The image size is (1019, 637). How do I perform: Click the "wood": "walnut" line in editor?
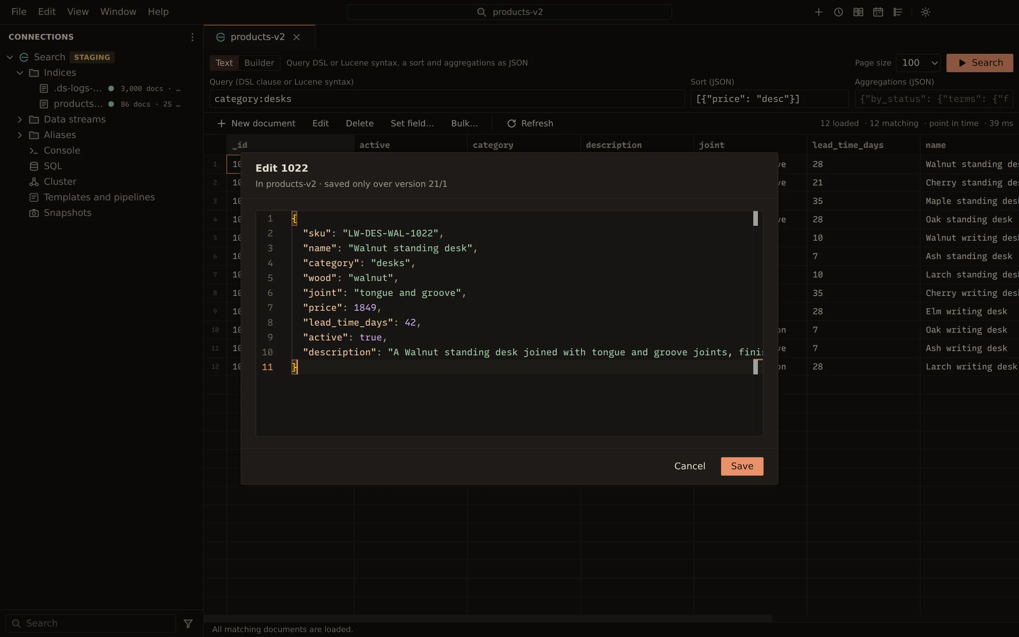350,278
